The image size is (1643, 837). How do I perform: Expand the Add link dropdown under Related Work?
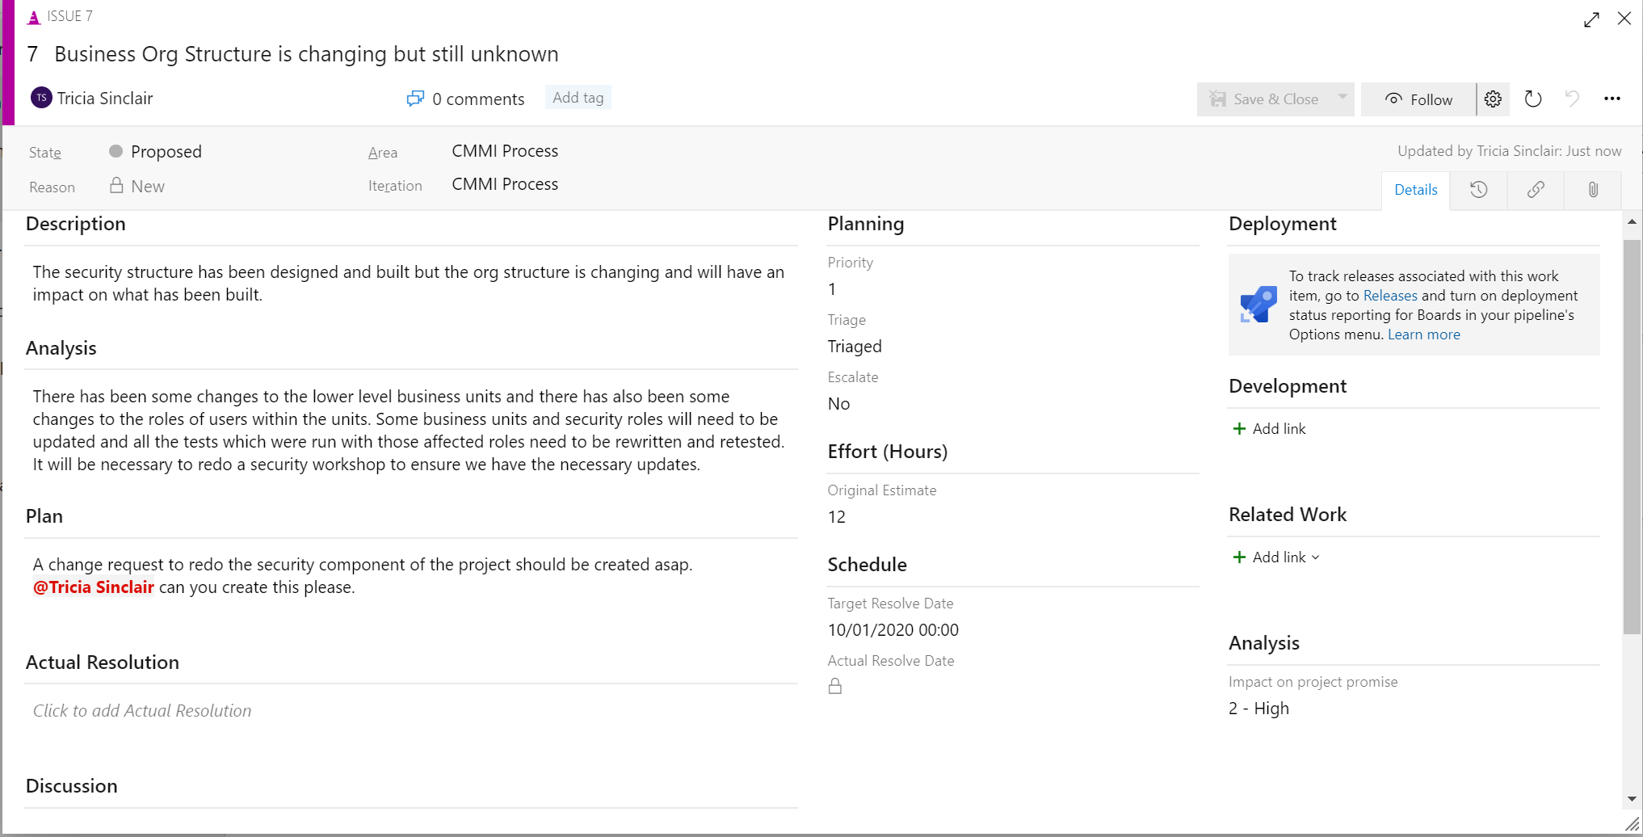click(x=1316, y=557)
